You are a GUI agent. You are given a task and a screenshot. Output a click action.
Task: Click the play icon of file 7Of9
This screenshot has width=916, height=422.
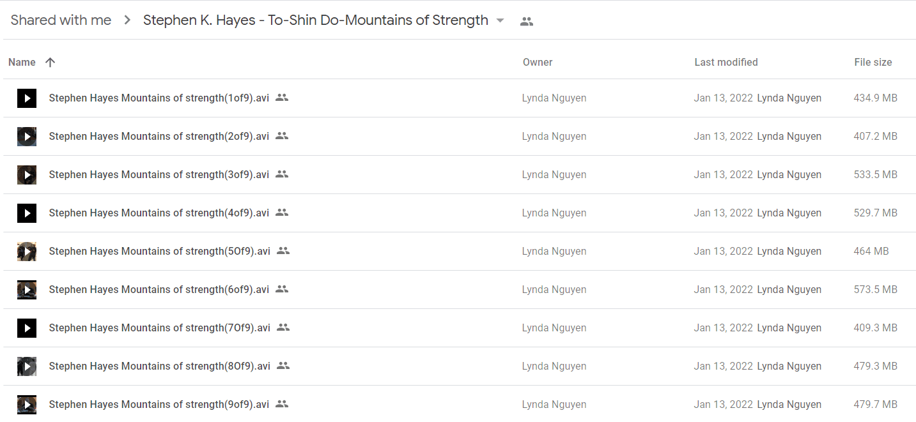pyautogui.click(x=27, y=328)
